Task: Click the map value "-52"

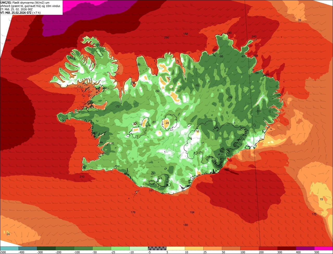Action: click(157, 91)
